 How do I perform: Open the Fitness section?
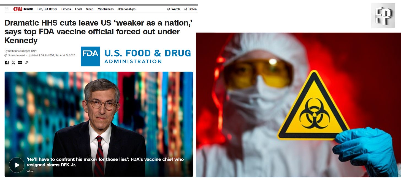click(66, 9)
